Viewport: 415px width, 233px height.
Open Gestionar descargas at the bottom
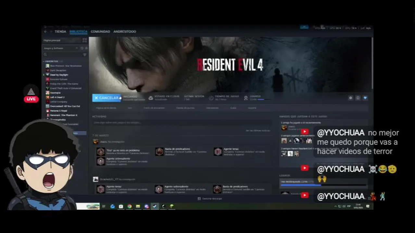click(x=210, y=198)
